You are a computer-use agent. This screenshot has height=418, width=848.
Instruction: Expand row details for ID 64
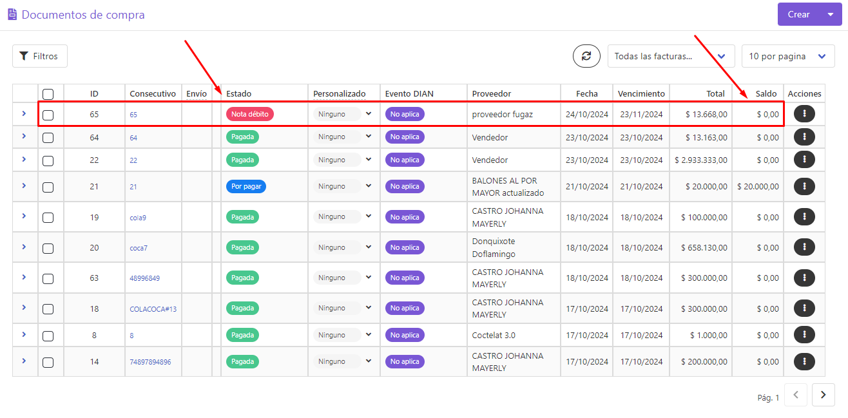click(24, 136)
